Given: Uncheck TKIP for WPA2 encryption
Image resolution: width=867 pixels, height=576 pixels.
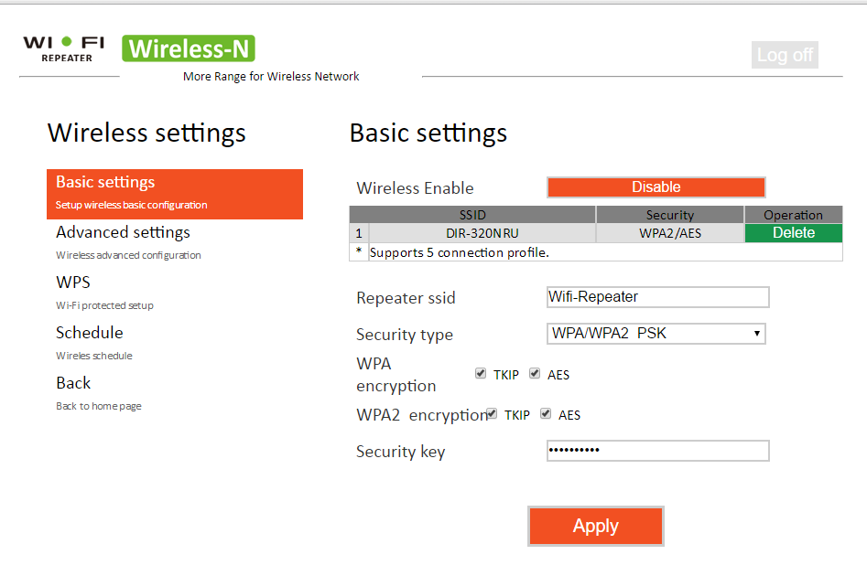Looking at the screenshot, I should click(x=492, y=414).
